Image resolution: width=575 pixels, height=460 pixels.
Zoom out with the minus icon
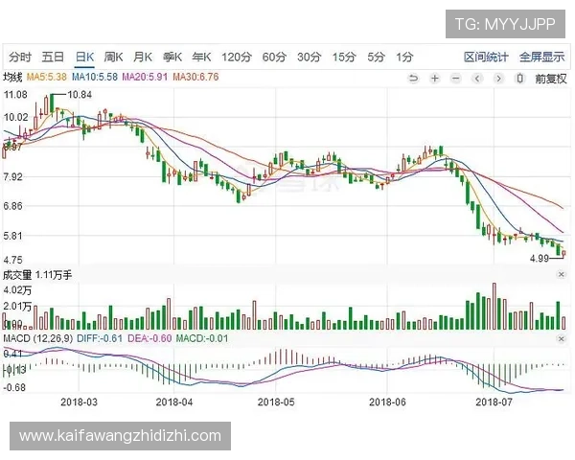click(x=455, y=78)
